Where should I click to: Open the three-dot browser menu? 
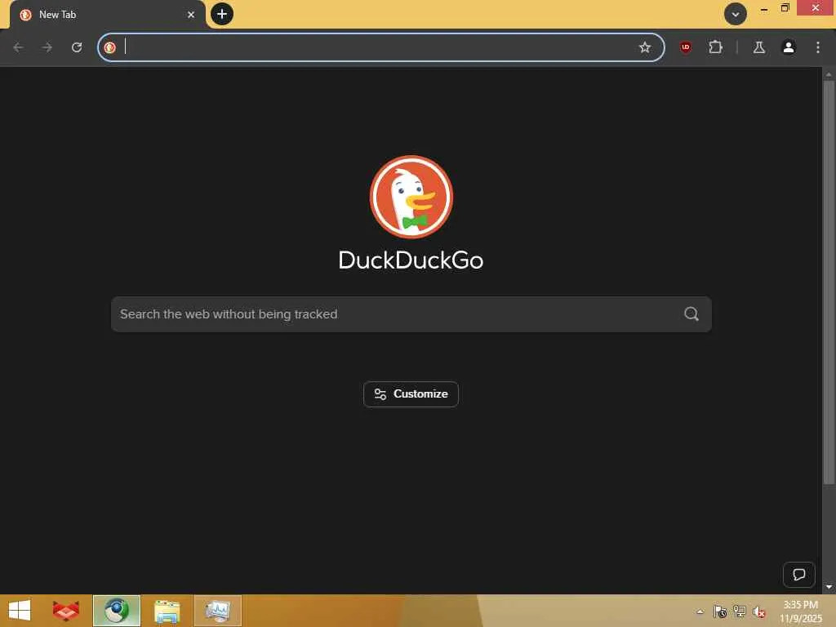817,47
